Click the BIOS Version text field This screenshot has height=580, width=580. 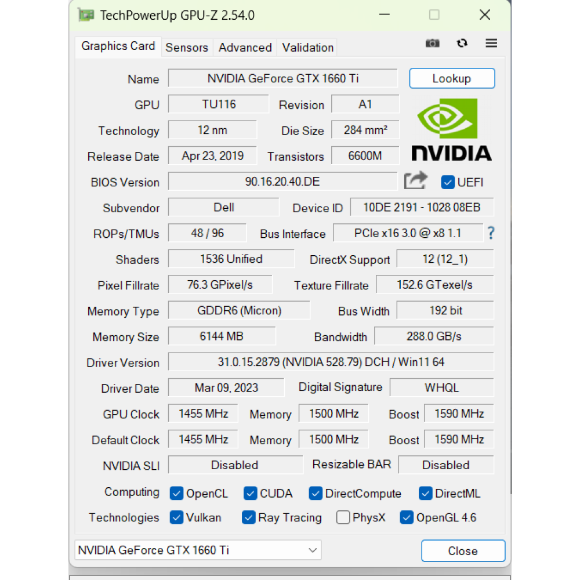[283, 182]
